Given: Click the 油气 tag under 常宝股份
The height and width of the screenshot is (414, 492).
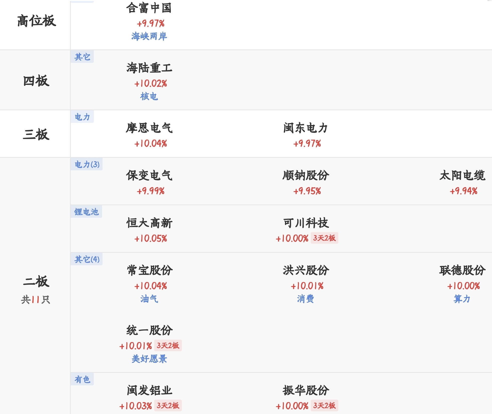Looking at the screenshot, I should tap(149, 299).
